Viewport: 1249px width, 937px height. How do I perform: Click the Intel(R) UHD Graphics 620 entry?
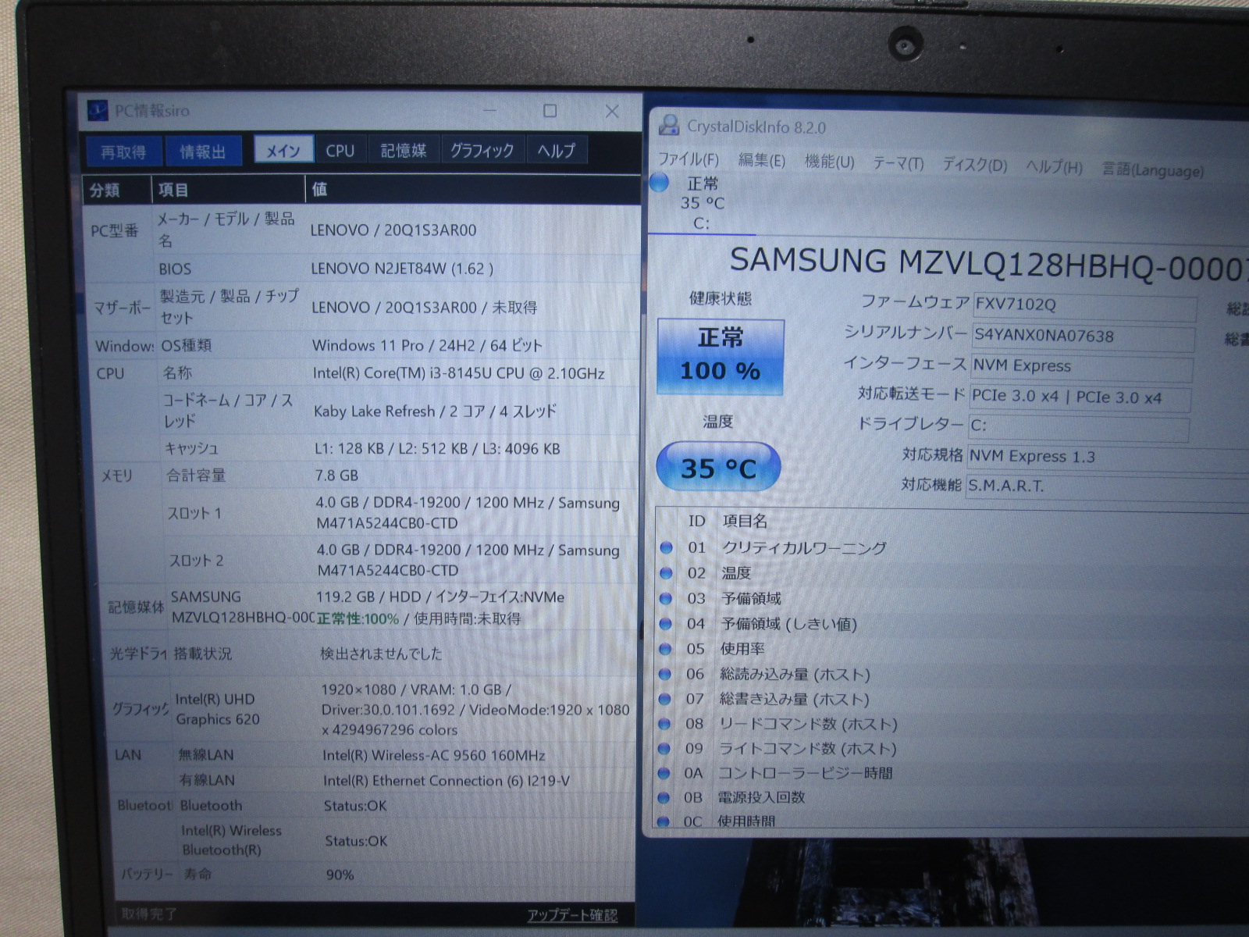coord(218,709)
